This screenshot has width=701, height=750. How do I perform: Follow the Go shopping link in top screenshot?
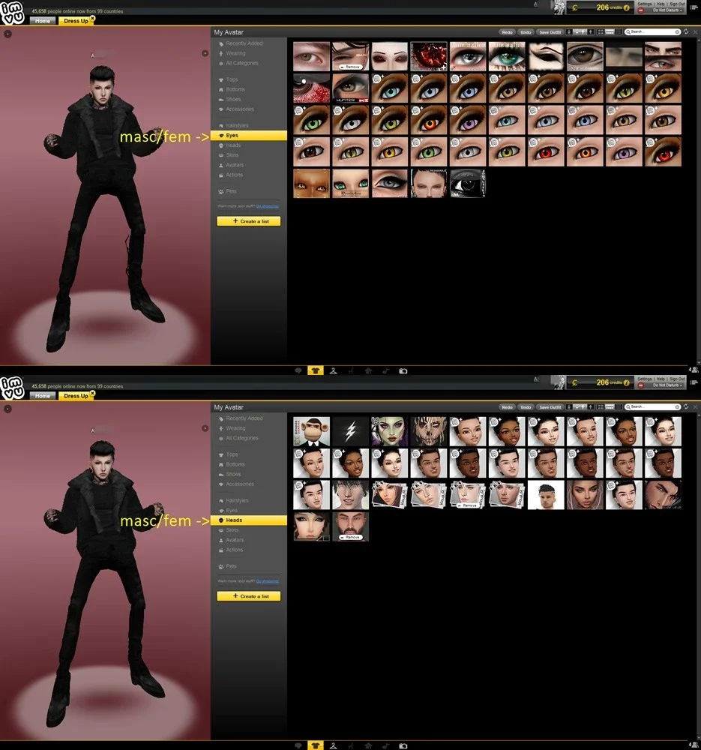(268, 206)
